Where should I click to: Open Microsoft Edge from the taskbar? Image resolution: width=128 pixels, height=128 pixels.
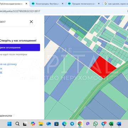click(x=64, y=124)
